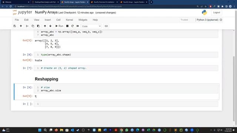Image resolution: width=237 pixels, height=133 pixels.
Task: Open the Help menu
Action: (95, 20)
